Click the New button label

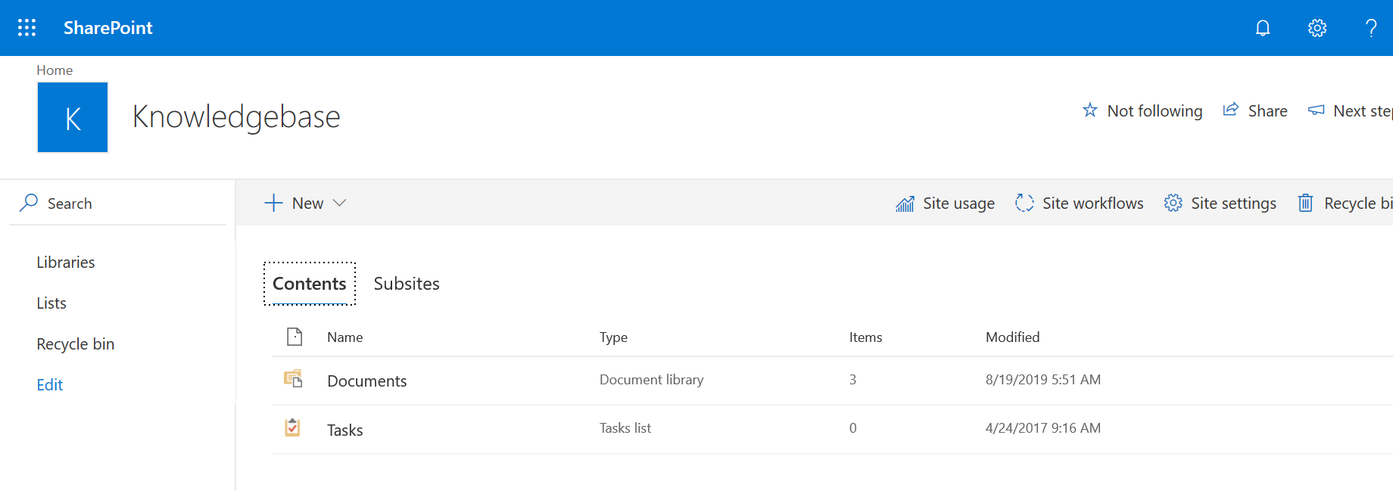click(x=307, y=204)
